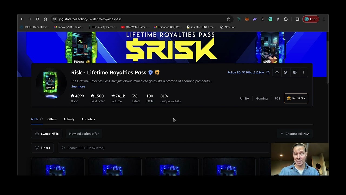This screenshot has height=195, width=346.
Task: Open the collection's more options menu
Action: pyautogui.click(x=304, y=72)
